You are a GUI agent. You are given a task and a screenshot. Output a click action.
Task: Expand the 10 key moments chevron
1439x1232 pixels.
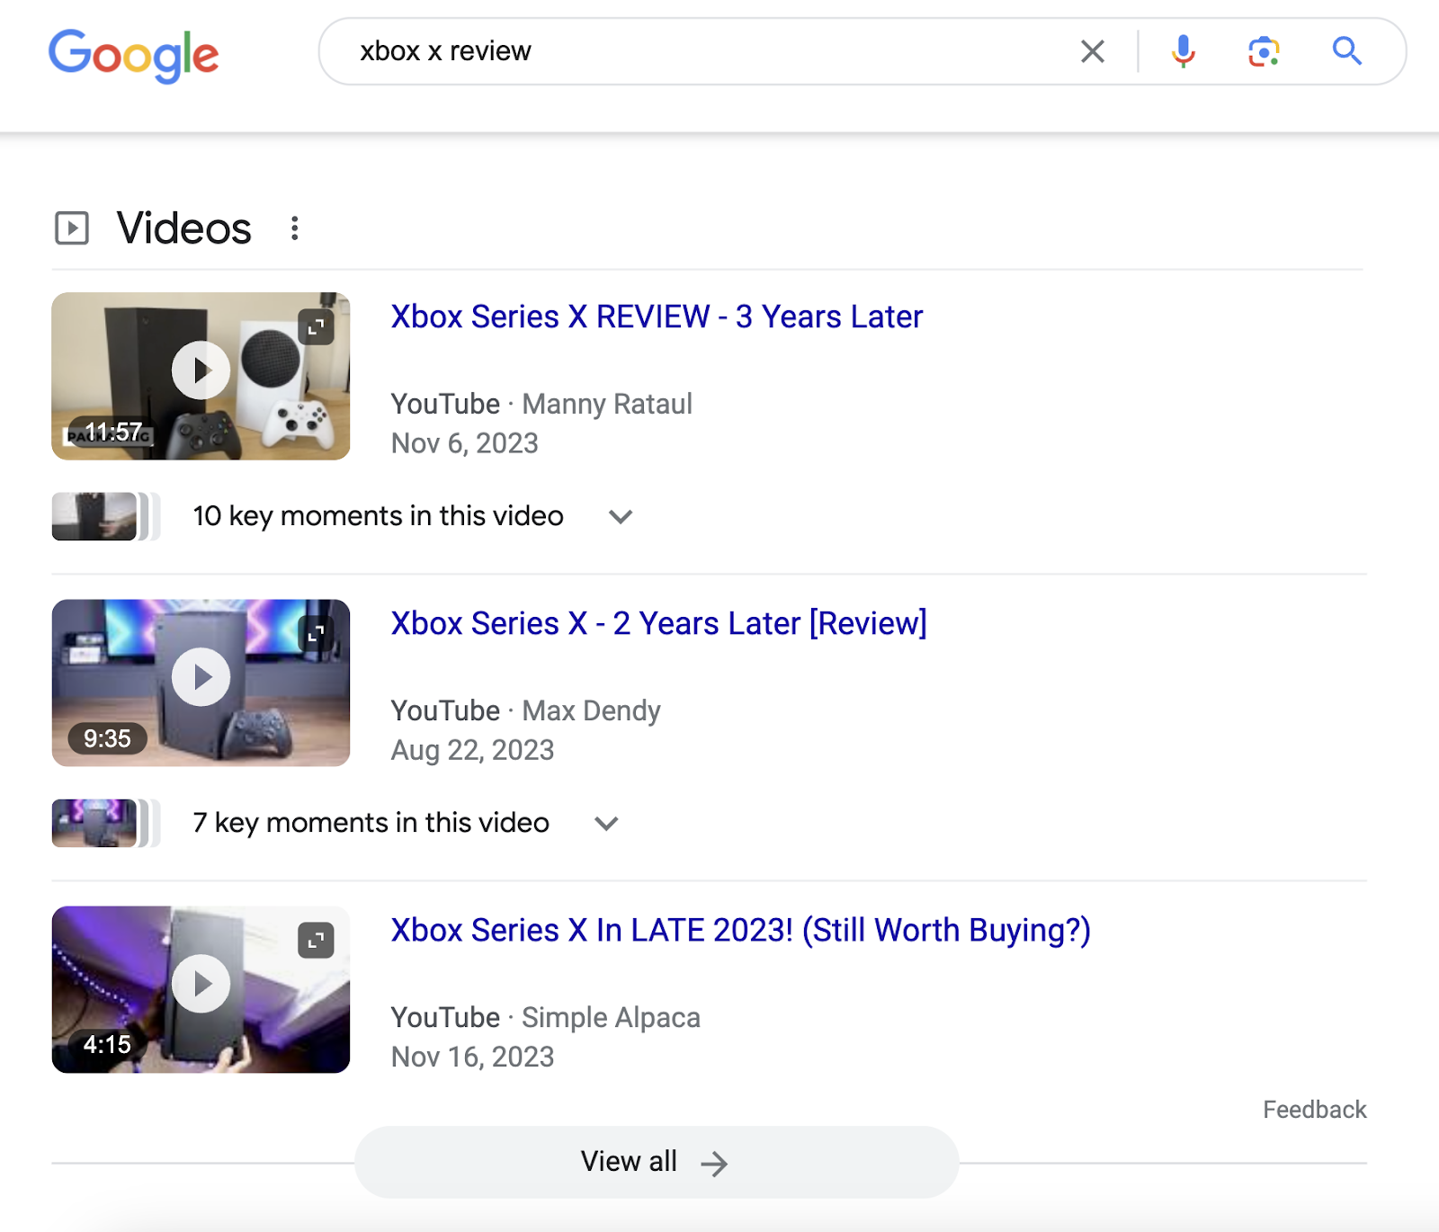[x=621, y=517]
